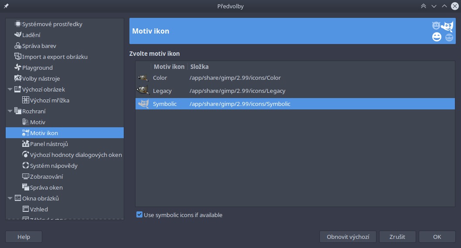Uncheck Use symbolic icons if available
Screen dimensions: 461x248
pos(139,215)
